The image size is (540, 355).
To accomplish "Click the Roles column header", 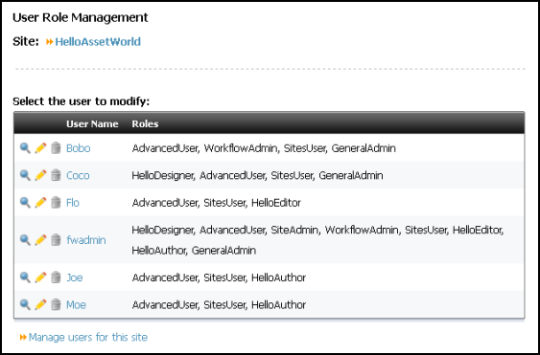I will point(145,123).
